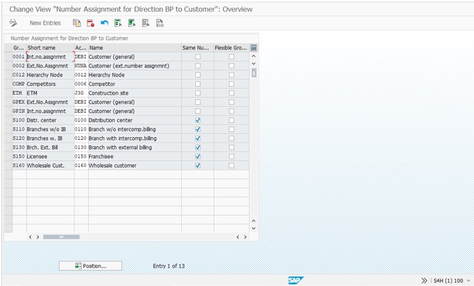Click the Select All icon
Screen dimensions: 474x286
[x=118, y=23]
